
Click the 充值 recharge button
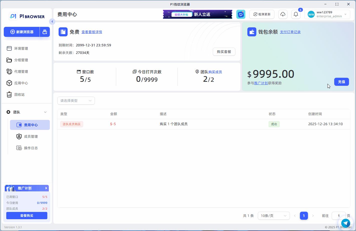(x=341, y=82)
